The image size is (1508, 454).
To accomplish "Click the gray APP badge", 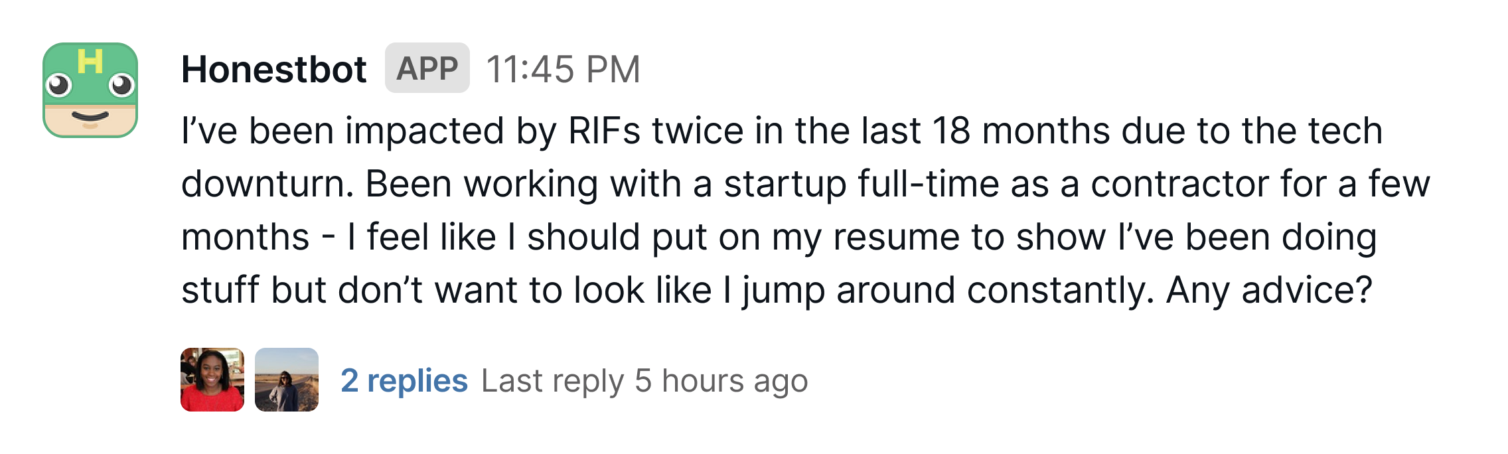I will 427,68.
